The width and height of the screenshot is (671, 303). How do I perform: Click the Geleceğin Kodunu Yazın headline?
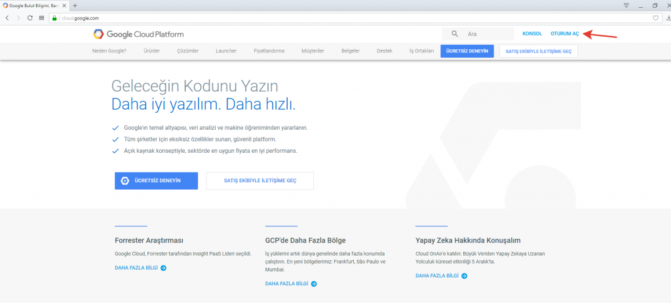(x=195, y=87)
